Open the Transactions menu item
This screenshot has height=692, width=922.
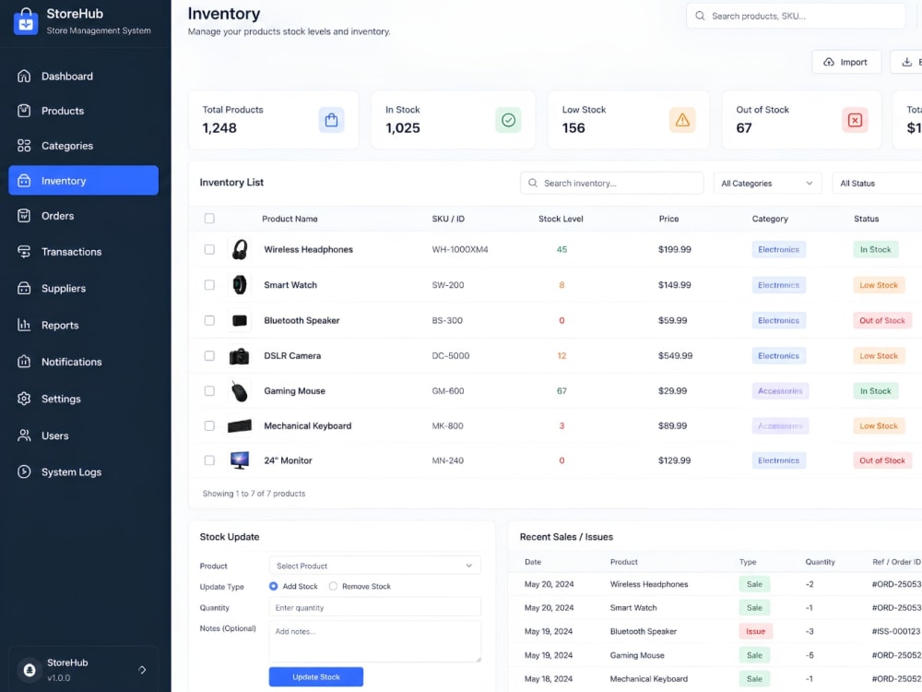(84, 252)
